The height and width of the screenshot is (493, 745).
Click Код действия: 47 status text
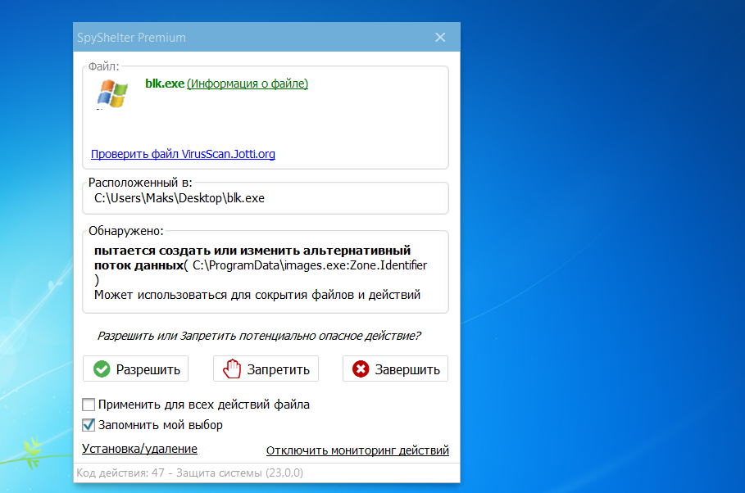click(x=120, y=473)
